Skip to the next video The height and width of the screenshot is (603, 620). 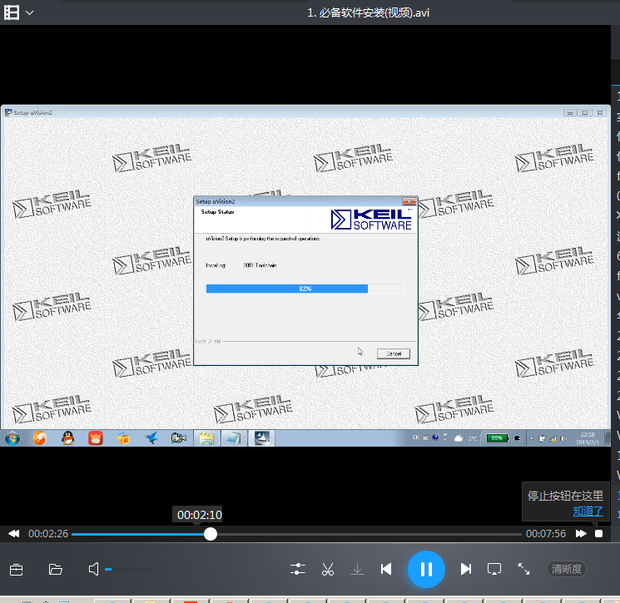[466, 569]
